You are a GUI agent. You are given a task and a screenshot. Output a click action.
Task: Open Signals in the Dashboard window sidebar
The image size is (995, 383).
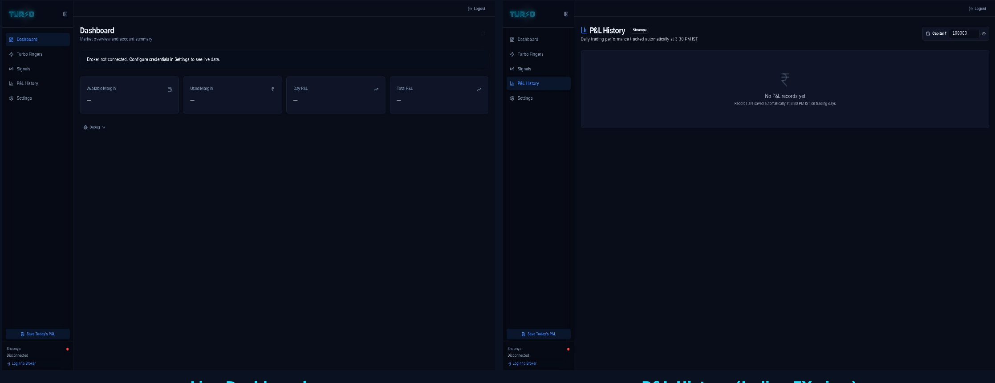click(x=38, y=69)
